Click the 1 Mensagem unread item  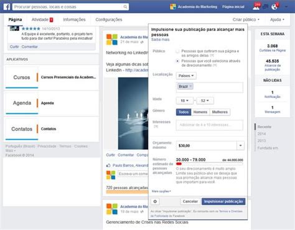pos(273,110)
